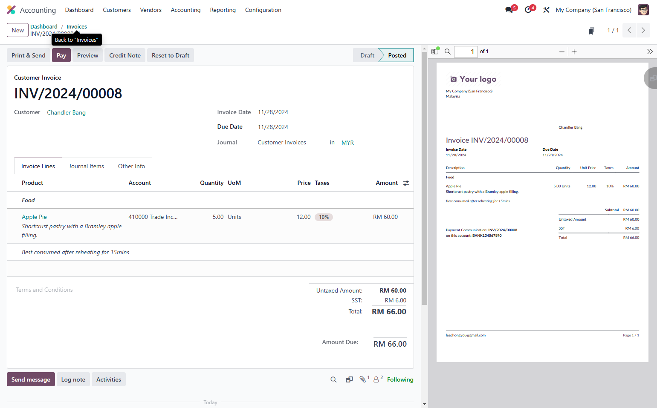Go to next record arrow

pos(643,30)
